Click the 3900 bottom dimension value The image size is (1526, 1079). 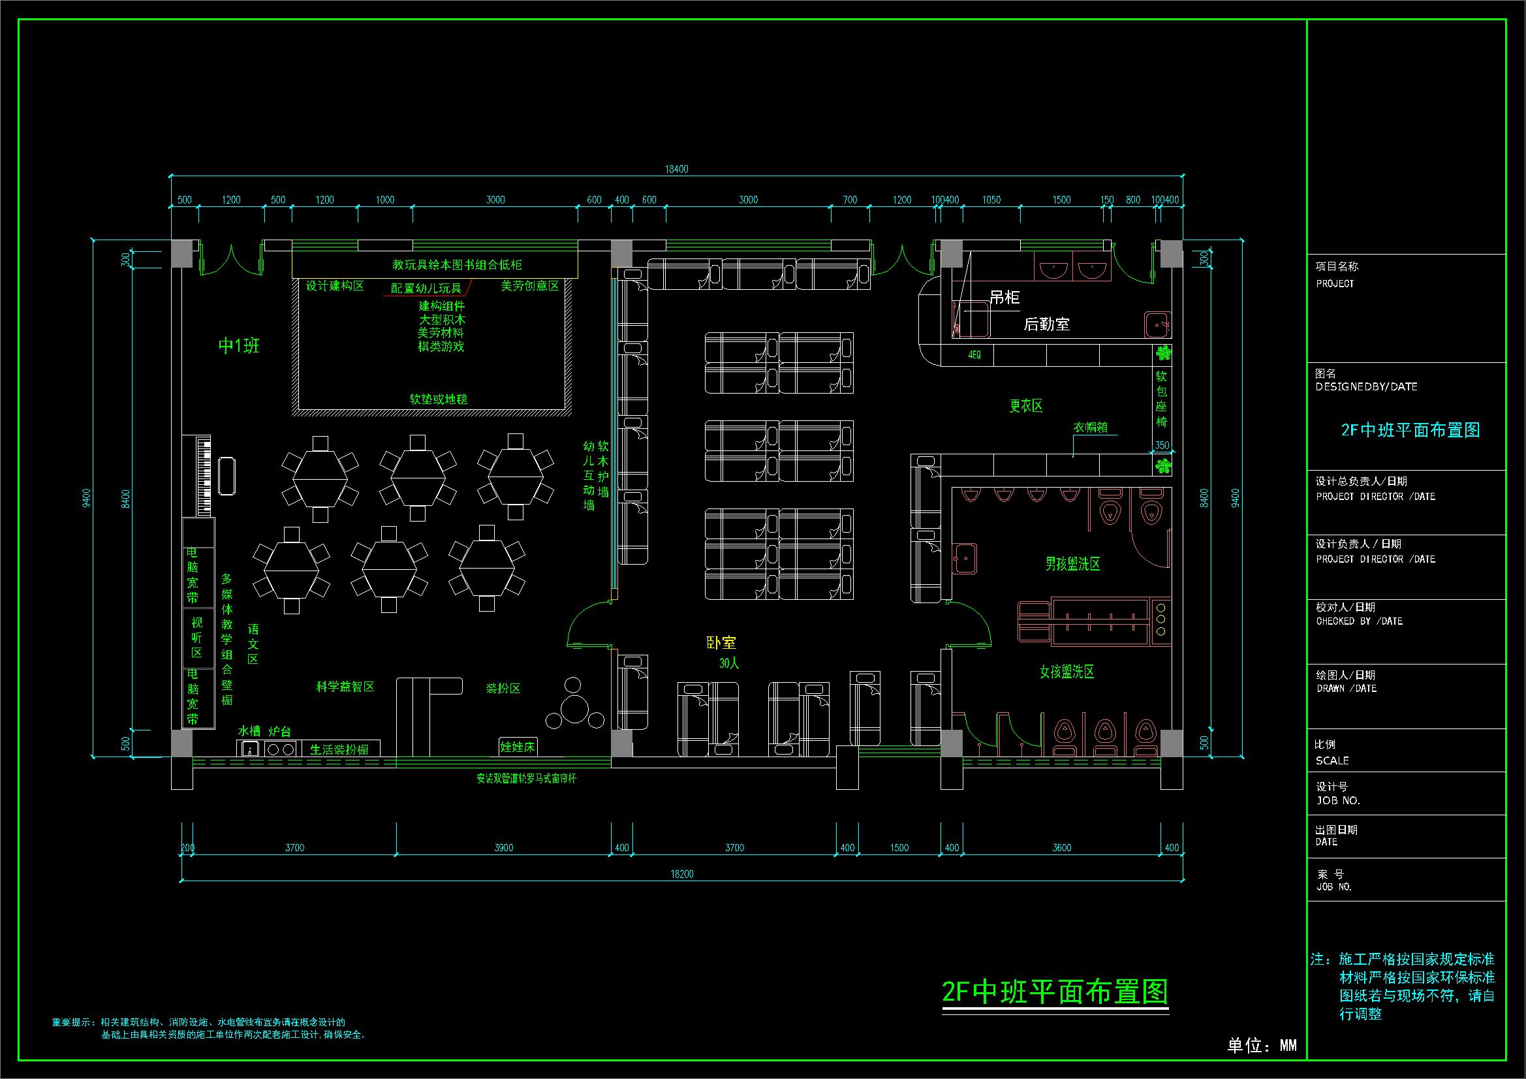tap(504, 848)
